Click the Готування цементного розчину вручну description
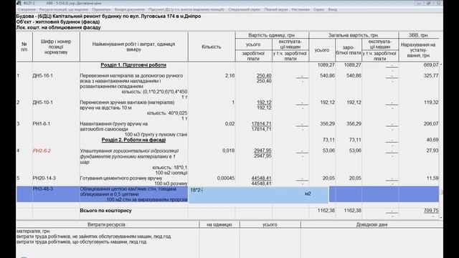 [121, 178]
